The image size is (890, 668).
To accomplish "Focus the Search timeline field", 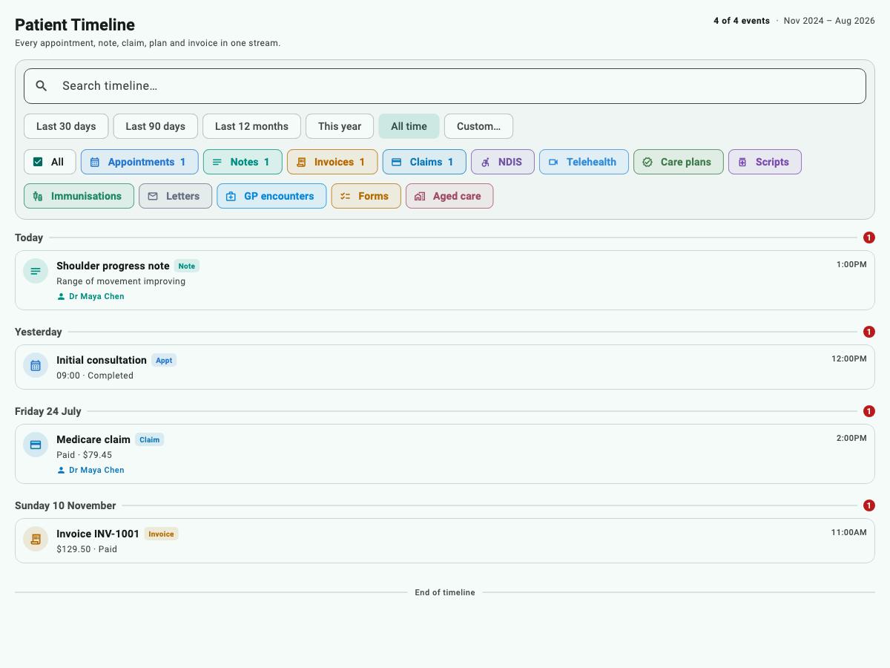I will (445, 86).
